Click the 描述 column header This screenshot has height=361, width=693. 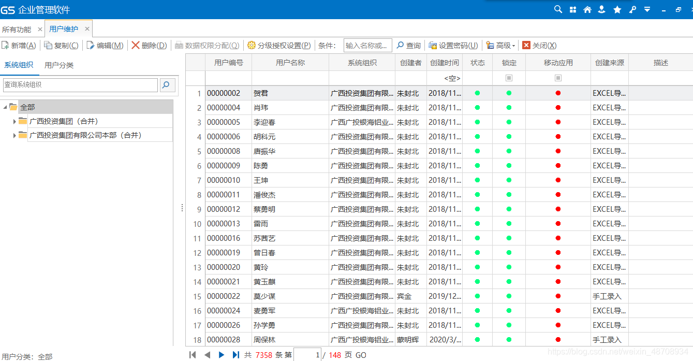pos(661,63)
